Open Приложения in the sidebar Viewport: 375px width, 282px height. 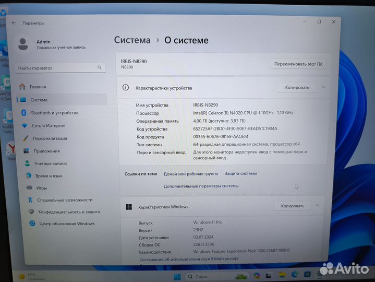coord(47,151)
